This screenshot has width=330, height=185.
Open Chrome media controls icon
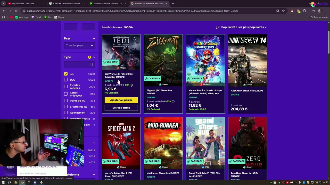pyautogui.click(x=313, y=11)
